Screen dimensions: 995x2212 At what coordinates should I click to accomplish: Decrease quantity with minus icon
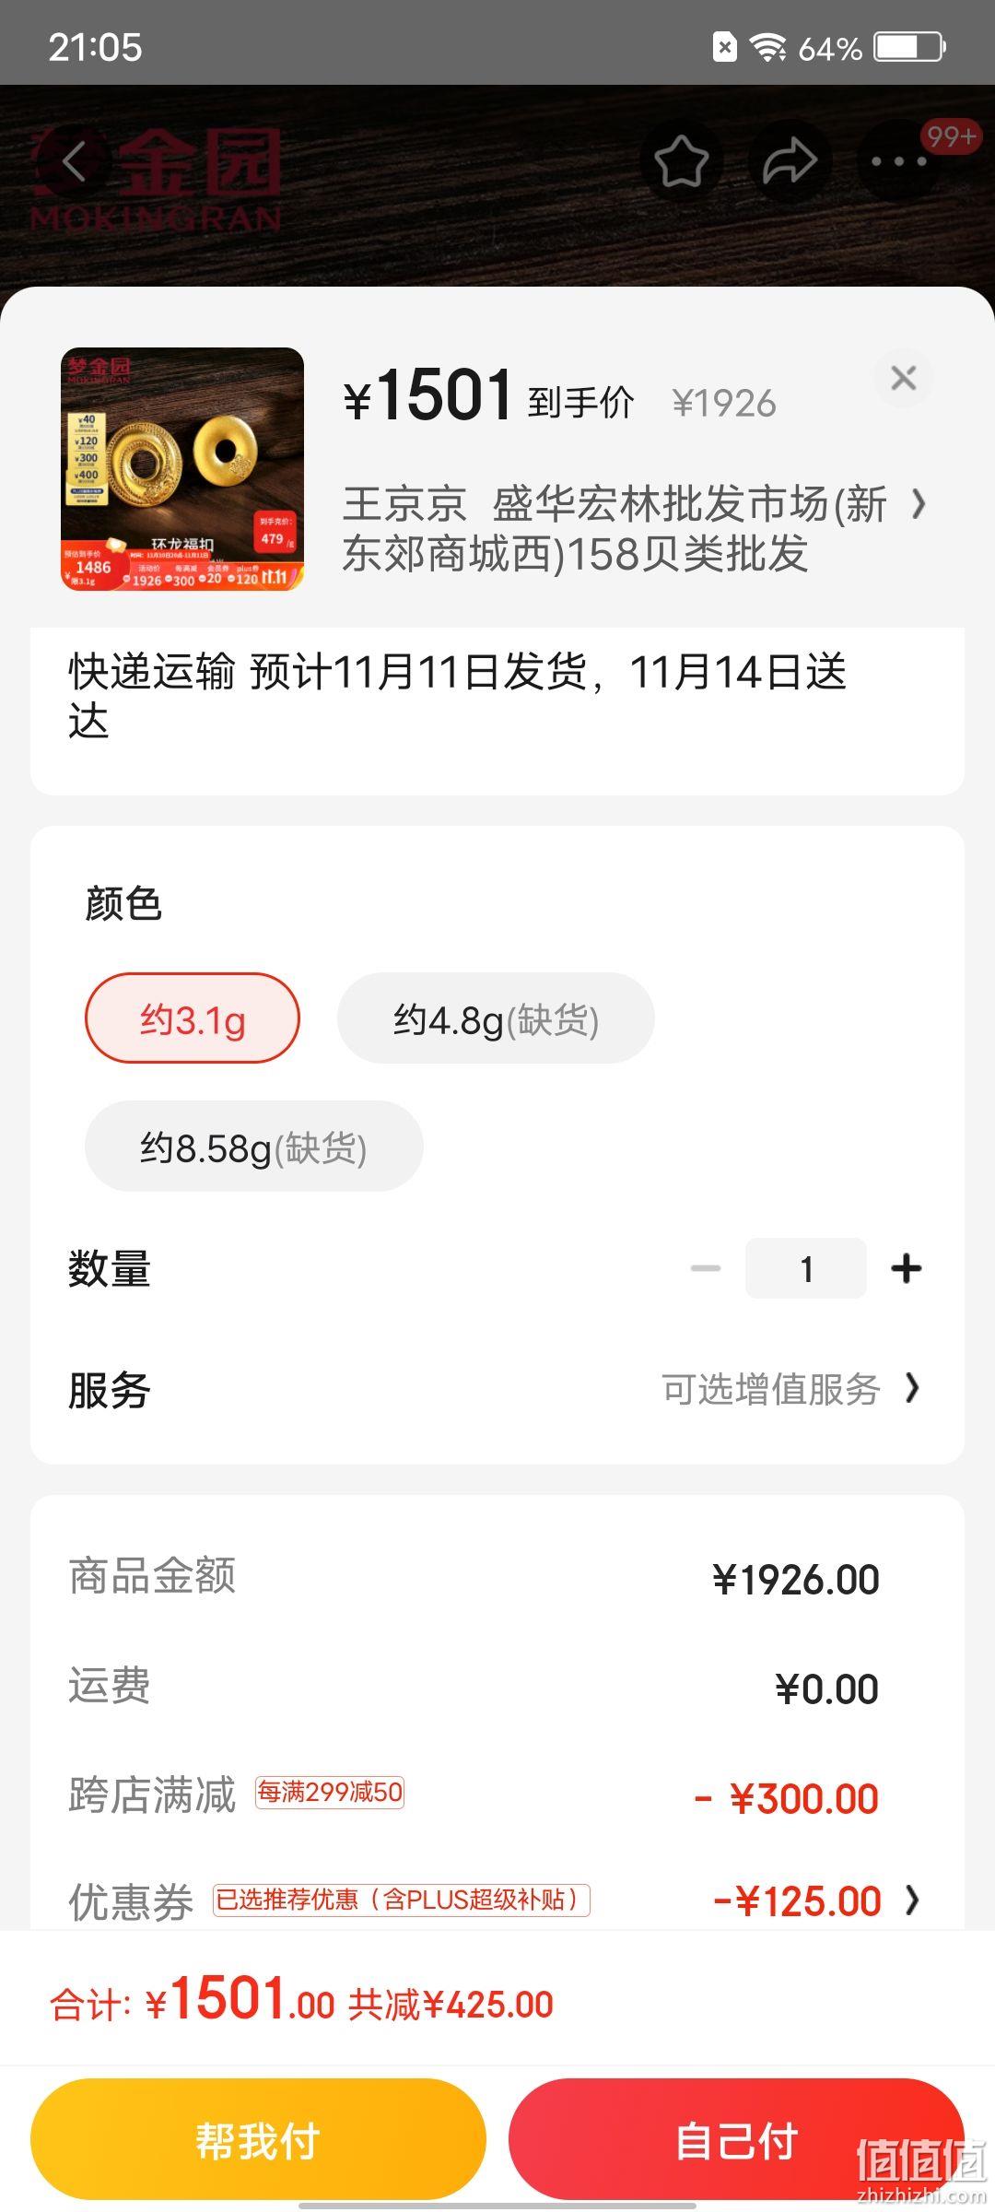point(706,1268)
